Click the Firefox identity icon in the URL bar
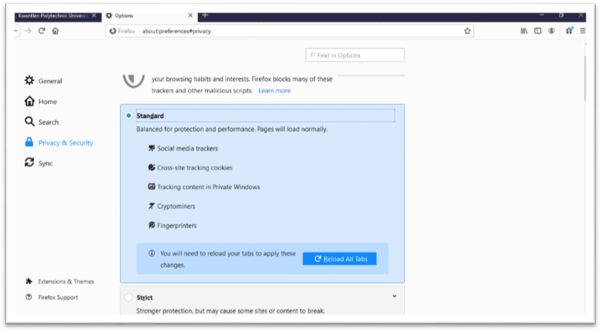The width and height of the screenshot is (602, 332). point(112,31)
